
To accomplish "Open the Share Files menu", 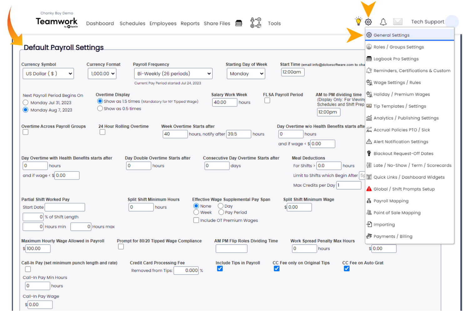I will 217,23.
